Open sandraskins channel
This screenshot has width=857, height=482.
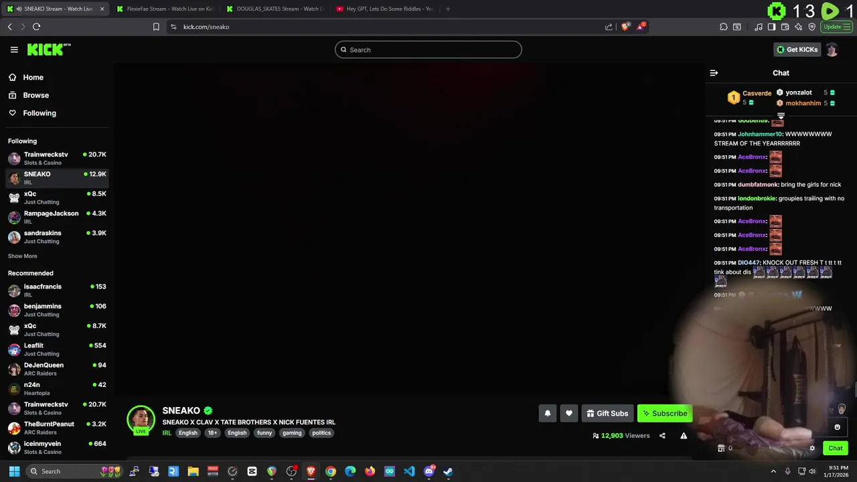56,237
